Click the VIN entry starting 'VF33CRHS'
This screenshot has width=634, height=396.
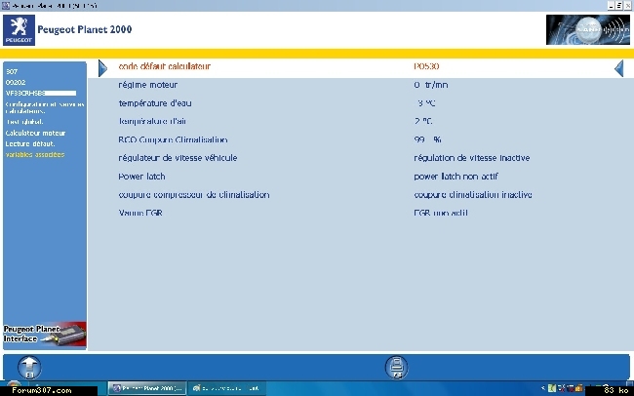[40, 93]
